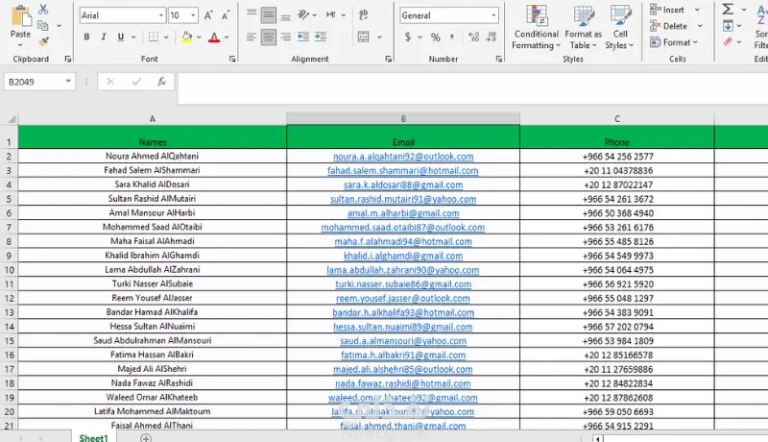This screenshot has width=768, height=442.
Task: Click the Accounting dollar format icon
Action: (x=407, y=37)
